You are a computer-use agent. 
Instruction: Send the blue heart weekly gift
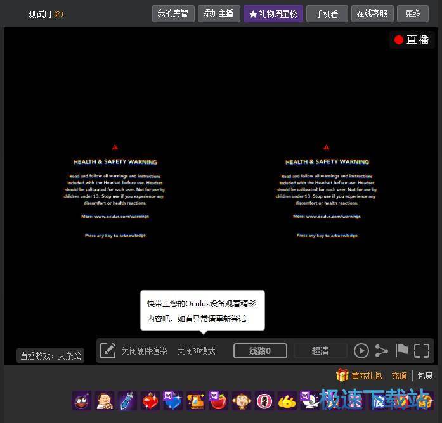click(x=173, y=400)
